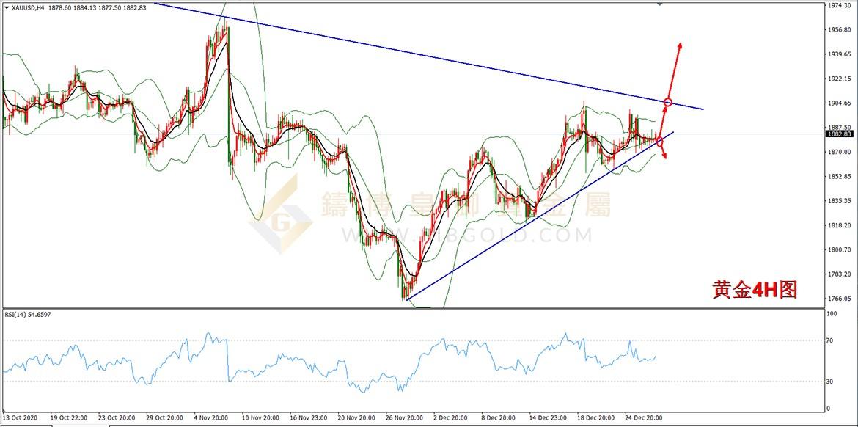This screenshot has width=858, height=427.
Task: Click the RSI(14) 54.6597 indicator label
Action: tap(28, 314)
